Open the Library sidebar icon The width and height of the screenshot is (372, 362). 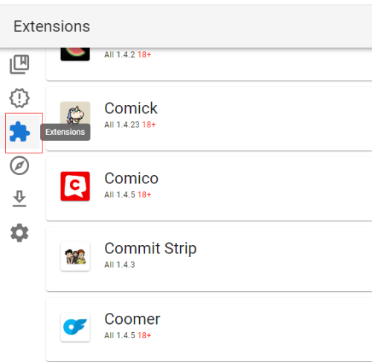pyautogui.click(x=19, y=64)
